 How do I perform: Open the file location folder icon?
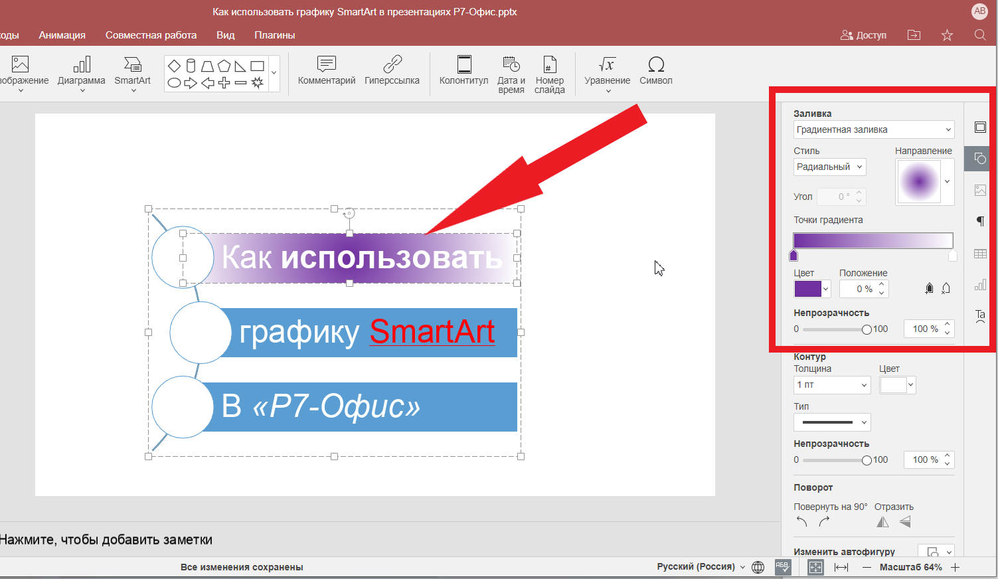point(914,35)
